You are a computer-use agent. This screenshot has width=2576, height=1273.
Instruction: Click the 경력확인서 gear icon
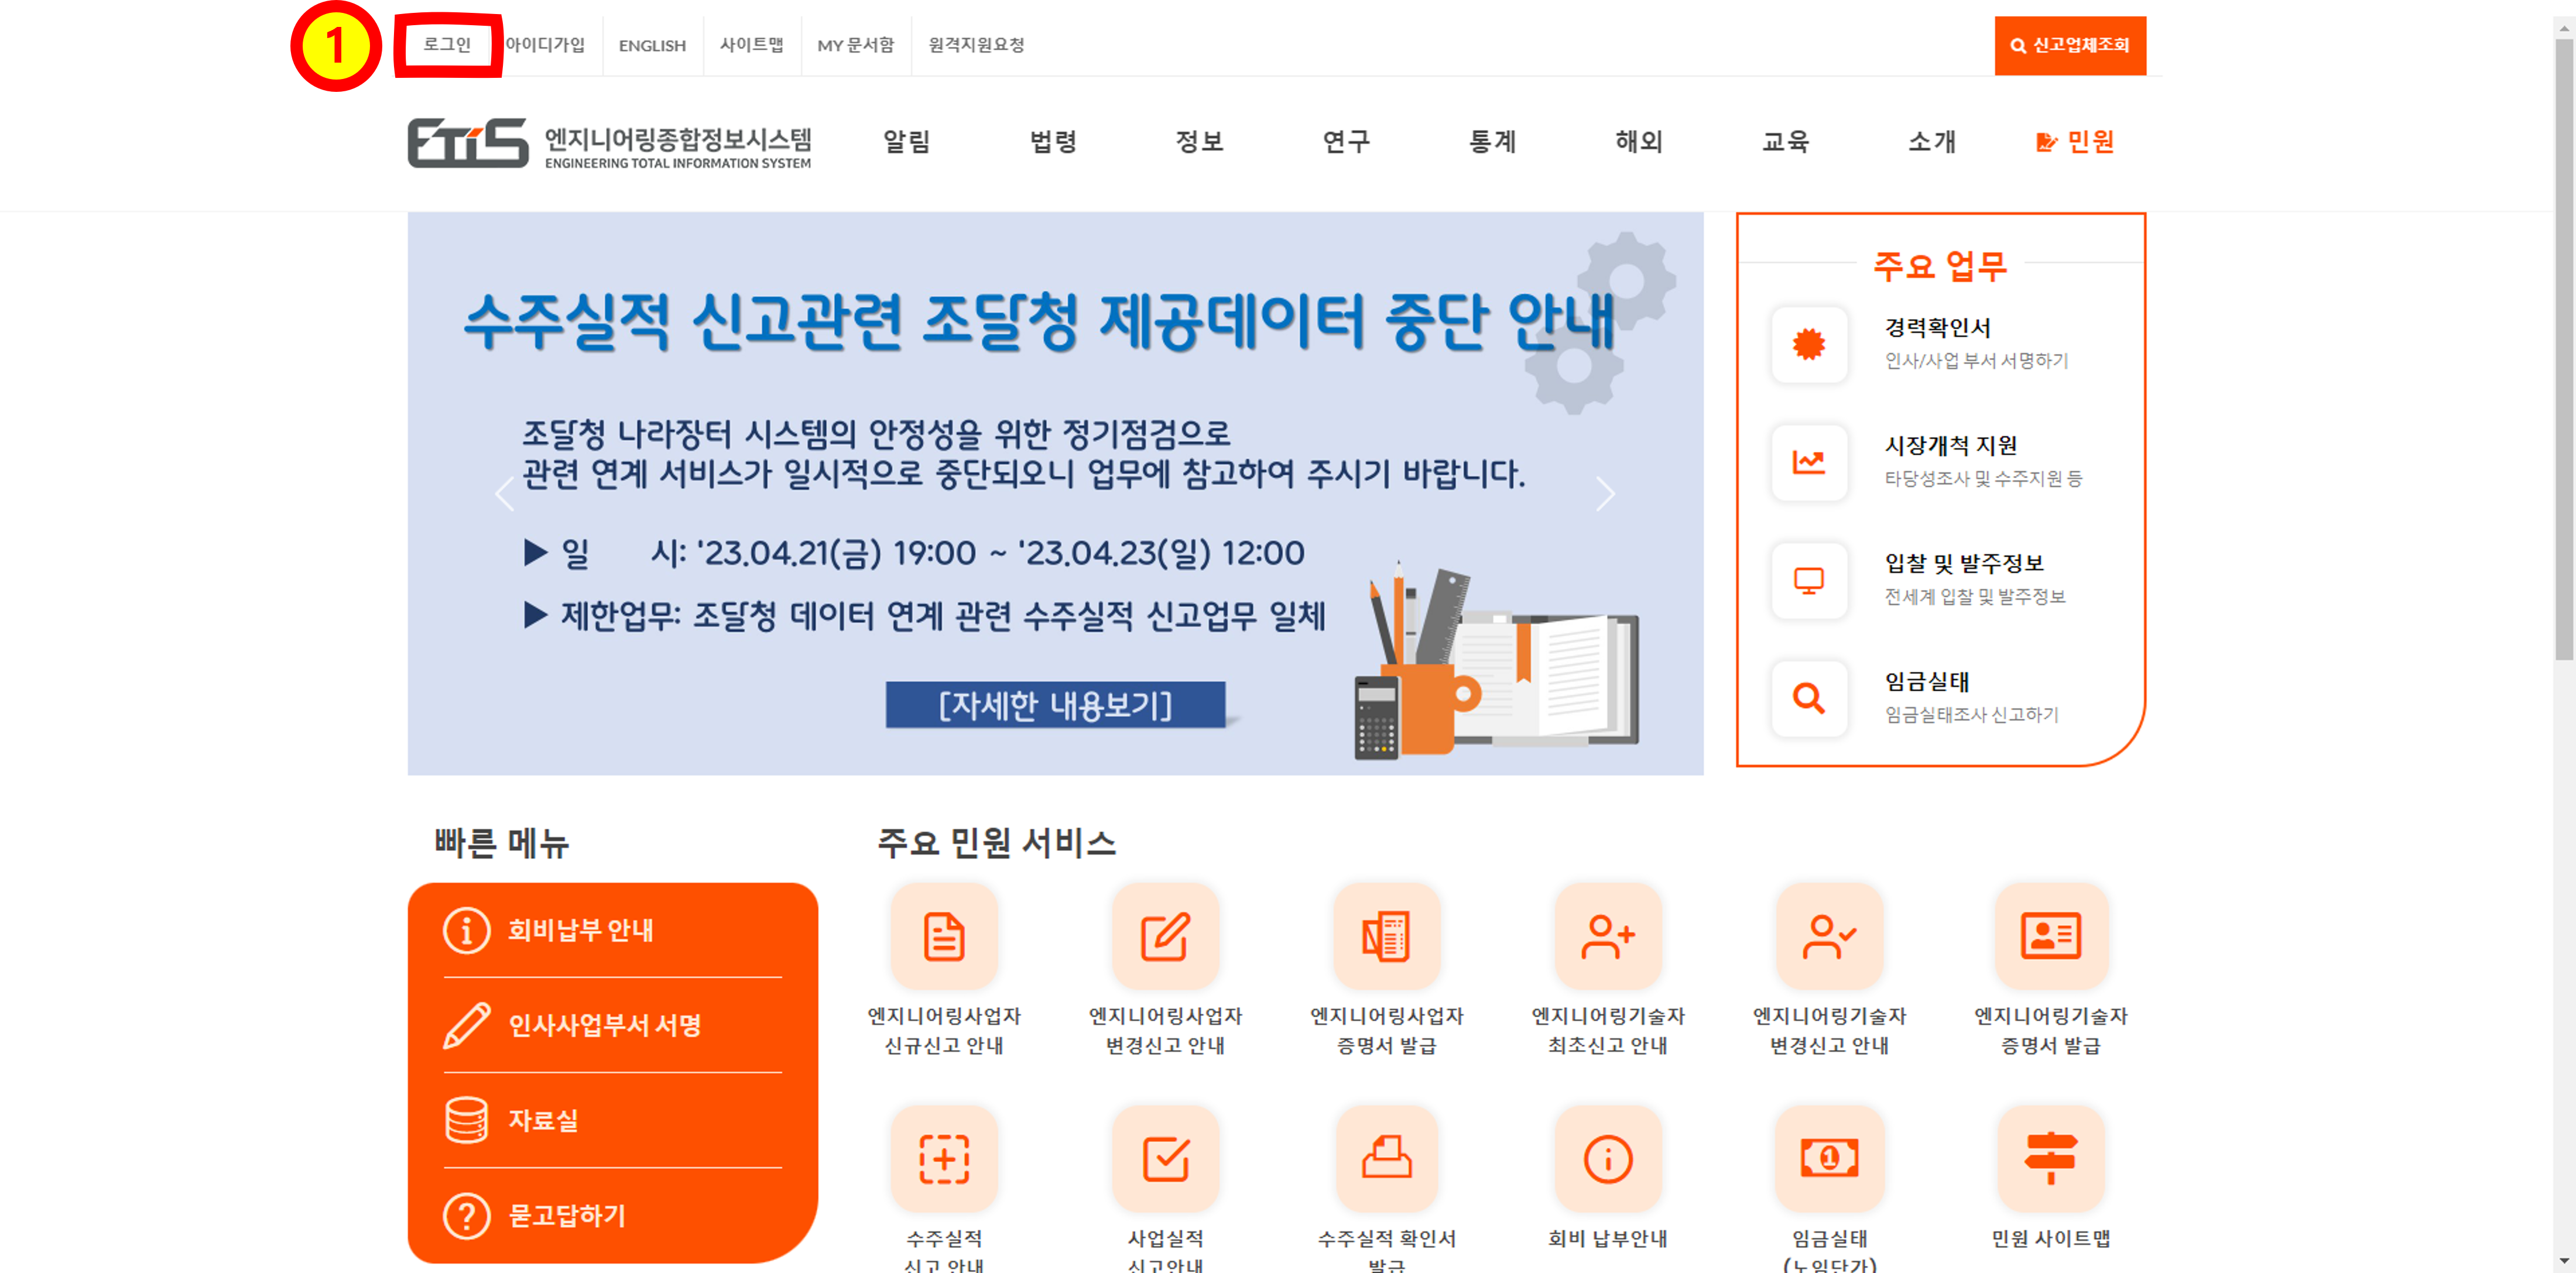tap(1808, 344)
